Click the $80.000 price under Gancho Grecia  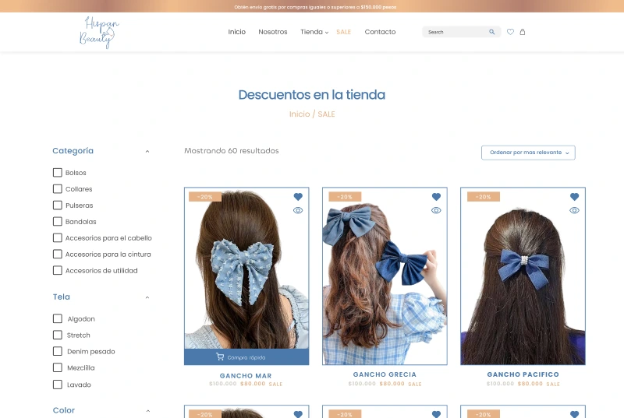(x=392, y=384)
